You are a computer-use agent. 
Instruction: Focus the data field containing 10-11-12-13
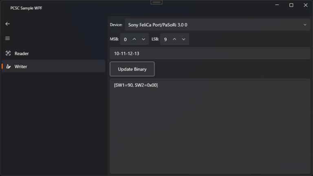[210, 53]
